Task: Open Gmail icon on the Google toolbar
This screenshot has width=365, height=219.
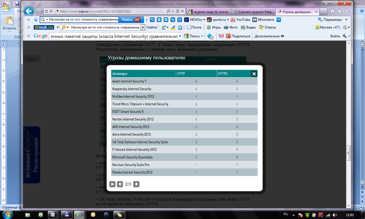Action: click(x=221, y=36)
